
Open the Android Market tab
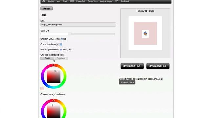pyautogui.click(x=106, y=1)
